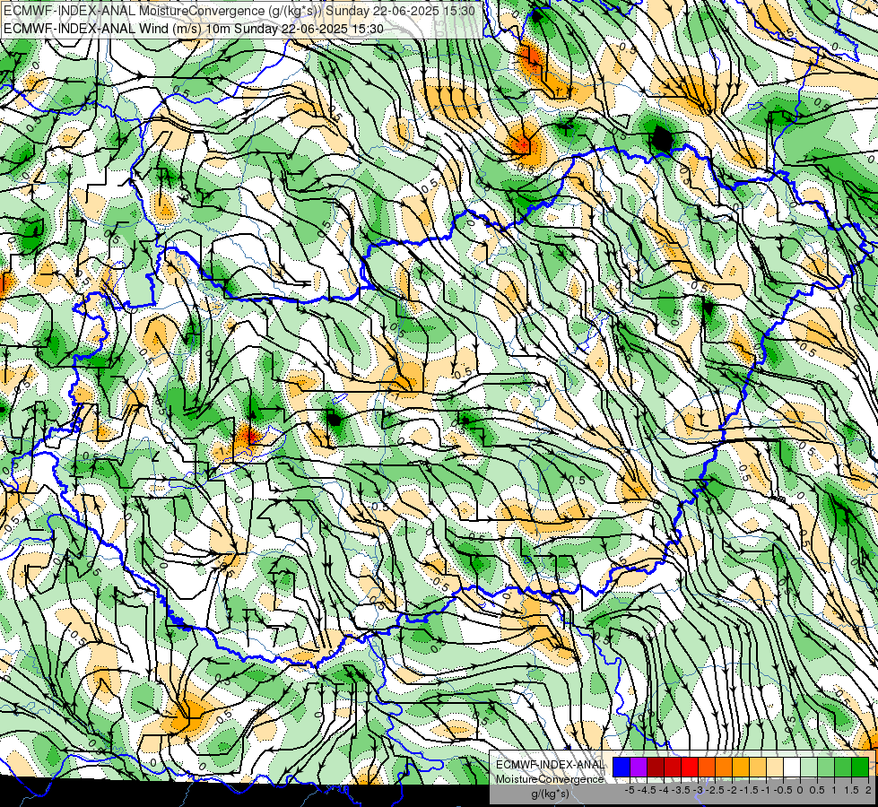
Task: Click the MoistureConvergence title line at the top
Action: [239, 11]
